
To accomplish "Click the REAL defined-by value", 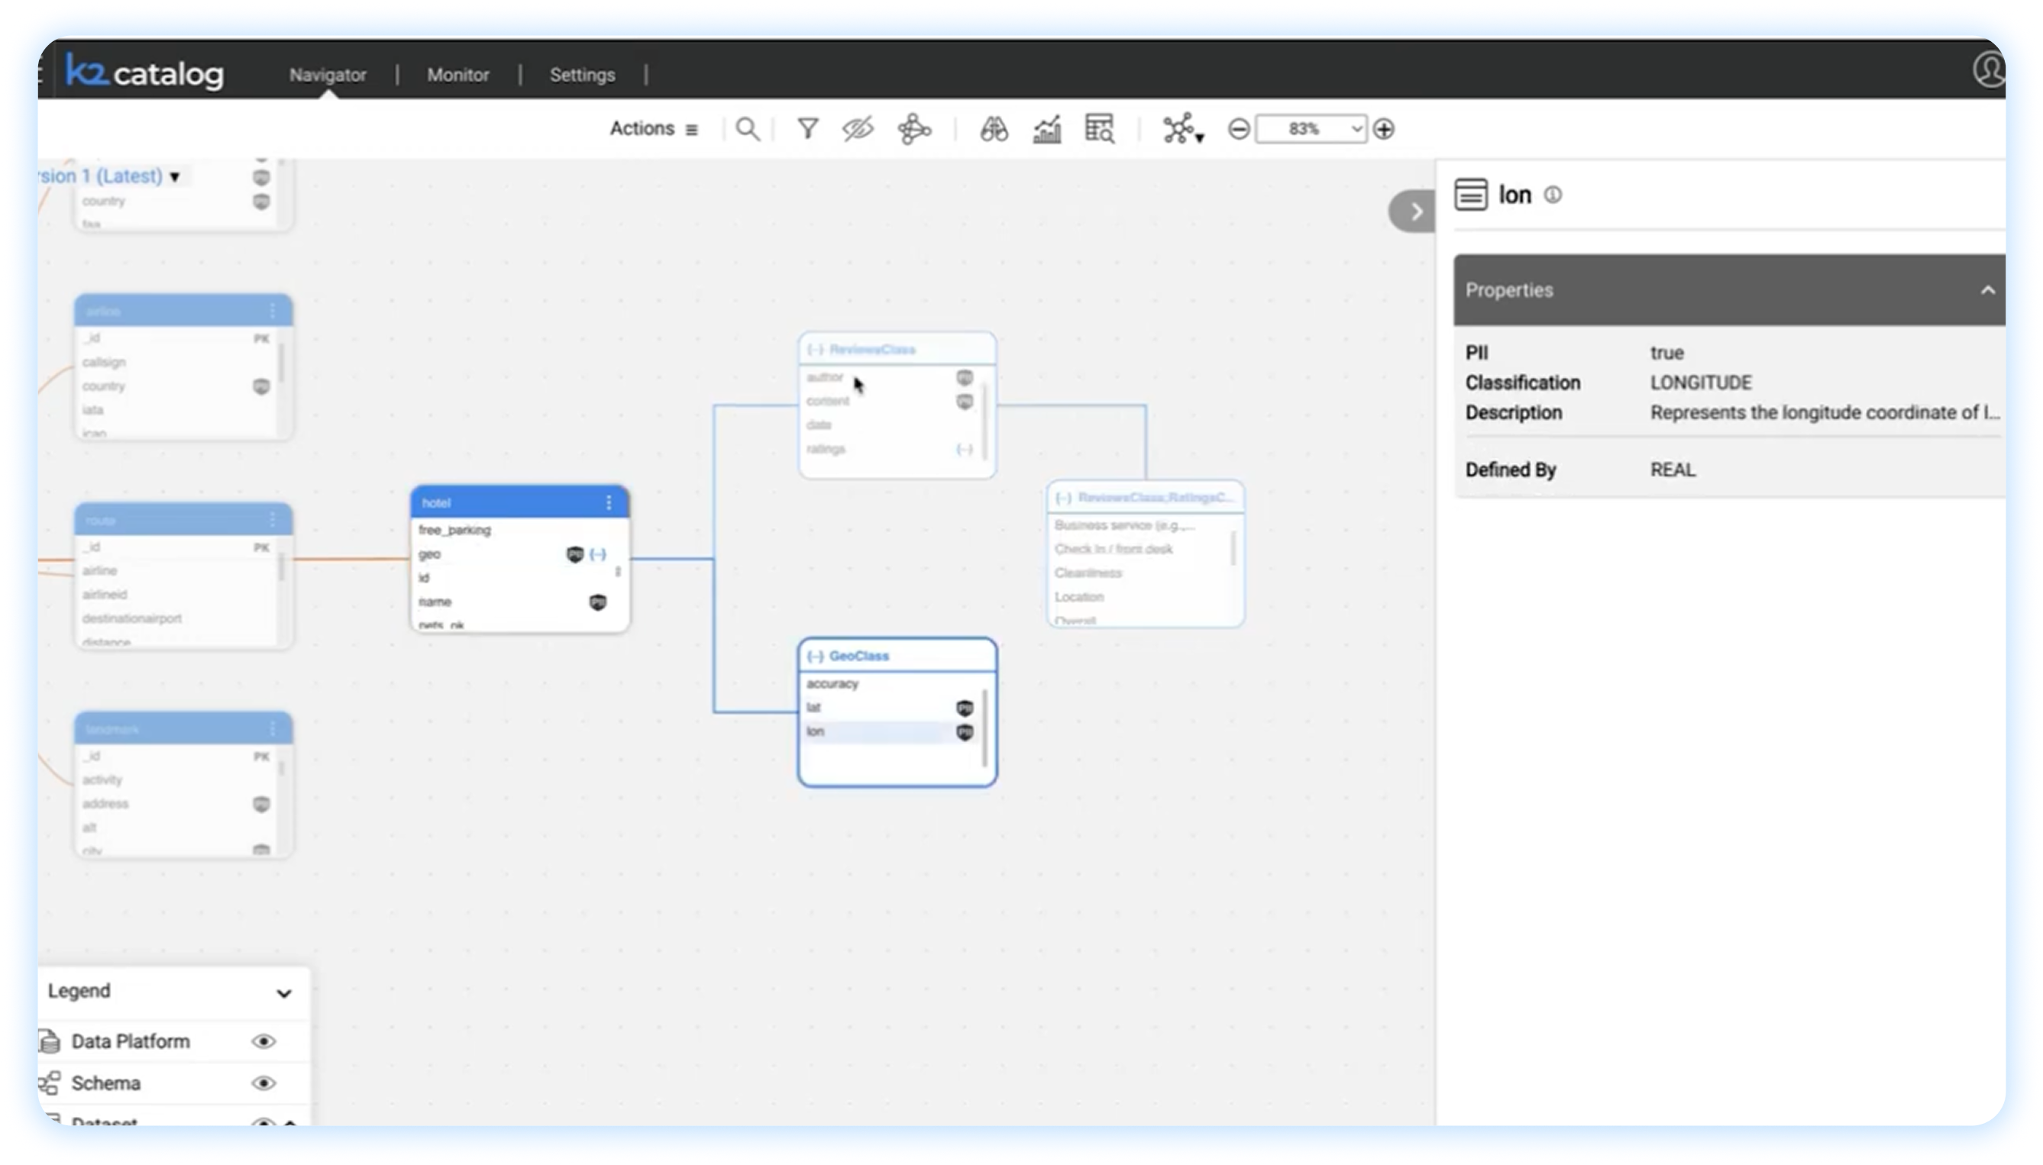I will pyautogui.click(x=1673, y=470).
